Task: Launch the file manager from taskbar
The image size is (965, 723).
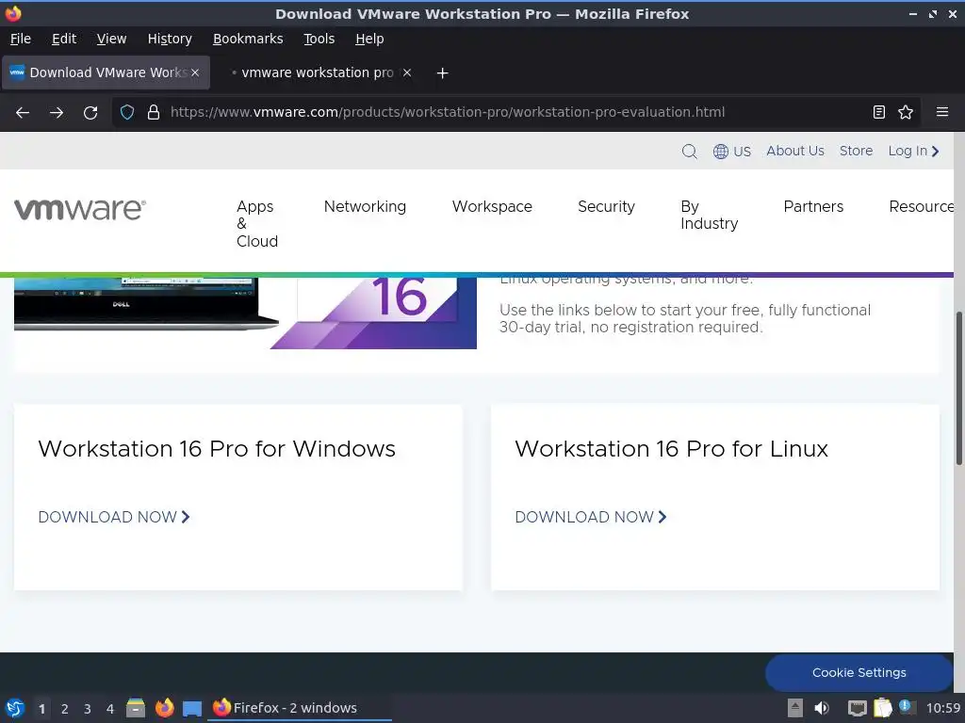Action: (x=136, y=708)
